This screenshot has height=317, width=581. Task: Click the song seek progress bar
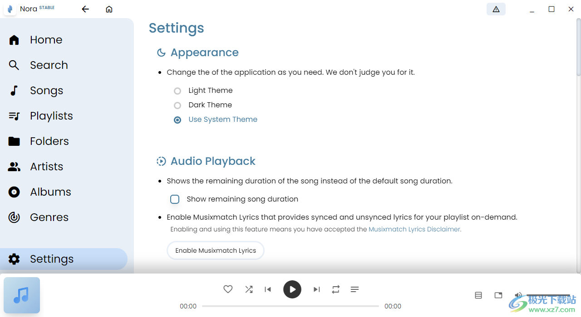tap(290, 306)
